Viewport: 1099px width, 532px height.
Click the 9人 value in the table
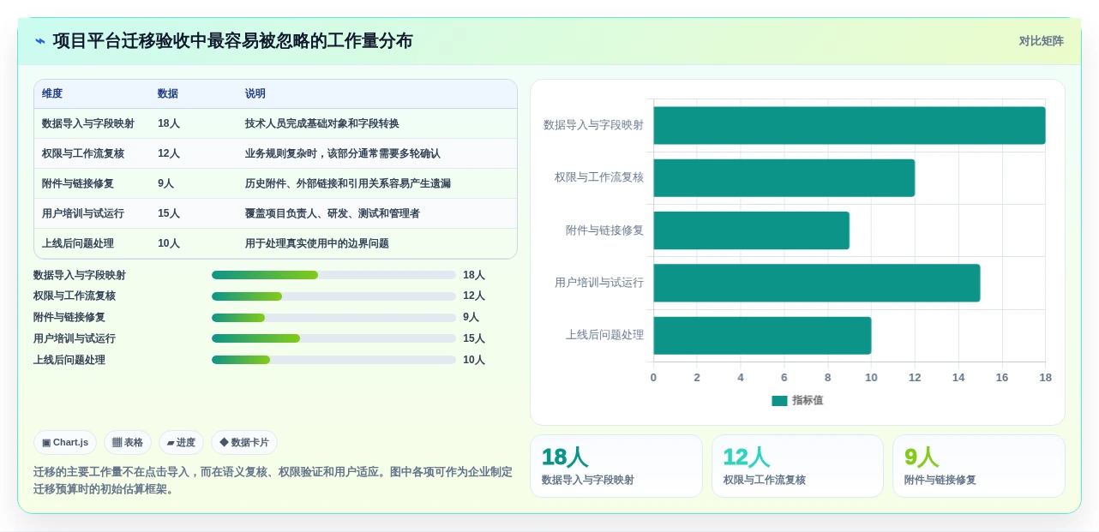(x=166, y=183)
